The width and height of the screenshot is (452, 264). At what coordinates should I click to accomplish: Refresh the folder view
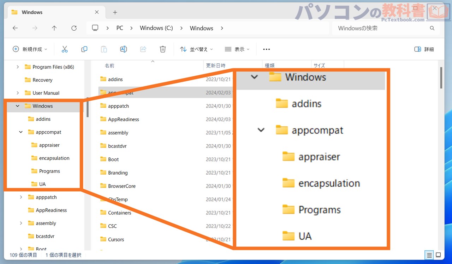click(x=74, y=28)
